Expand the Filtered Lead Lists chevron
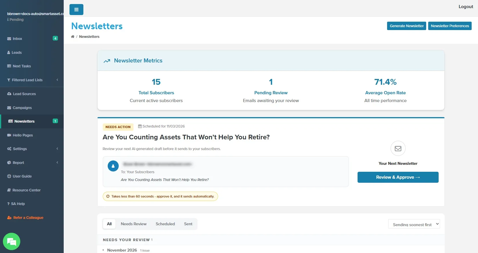This screenshot has width=478, height=253. [57, 80]
